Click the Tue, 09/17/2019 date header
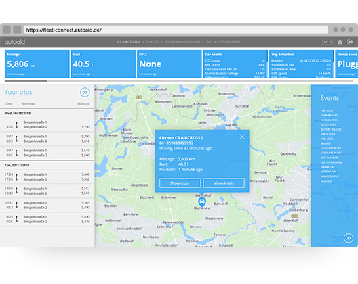358x284 pixels. tap(17, 165)
